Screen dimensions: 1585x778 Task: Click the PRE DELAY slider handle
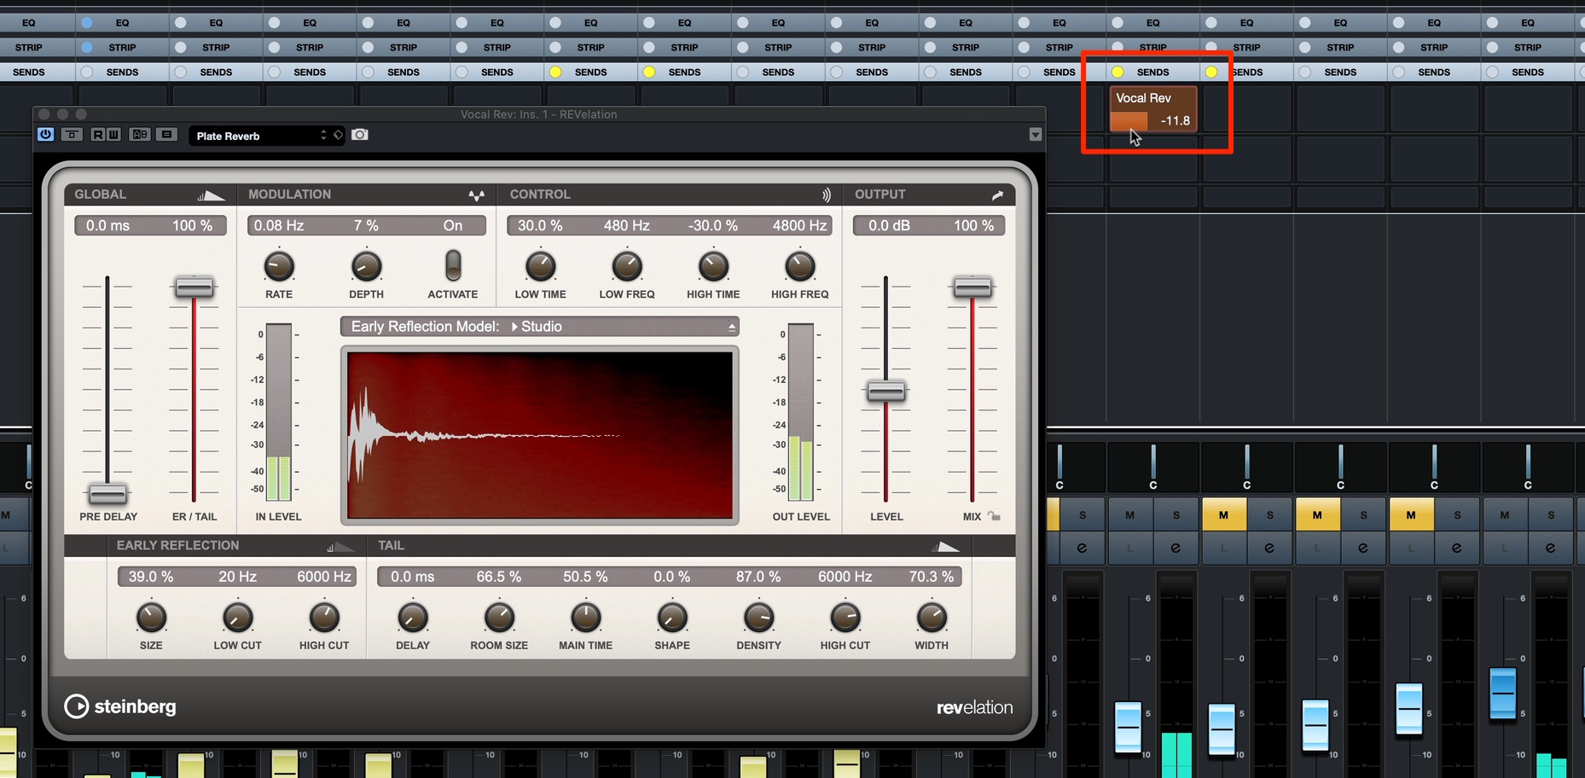pyautogui.click(x=107, y=493)
